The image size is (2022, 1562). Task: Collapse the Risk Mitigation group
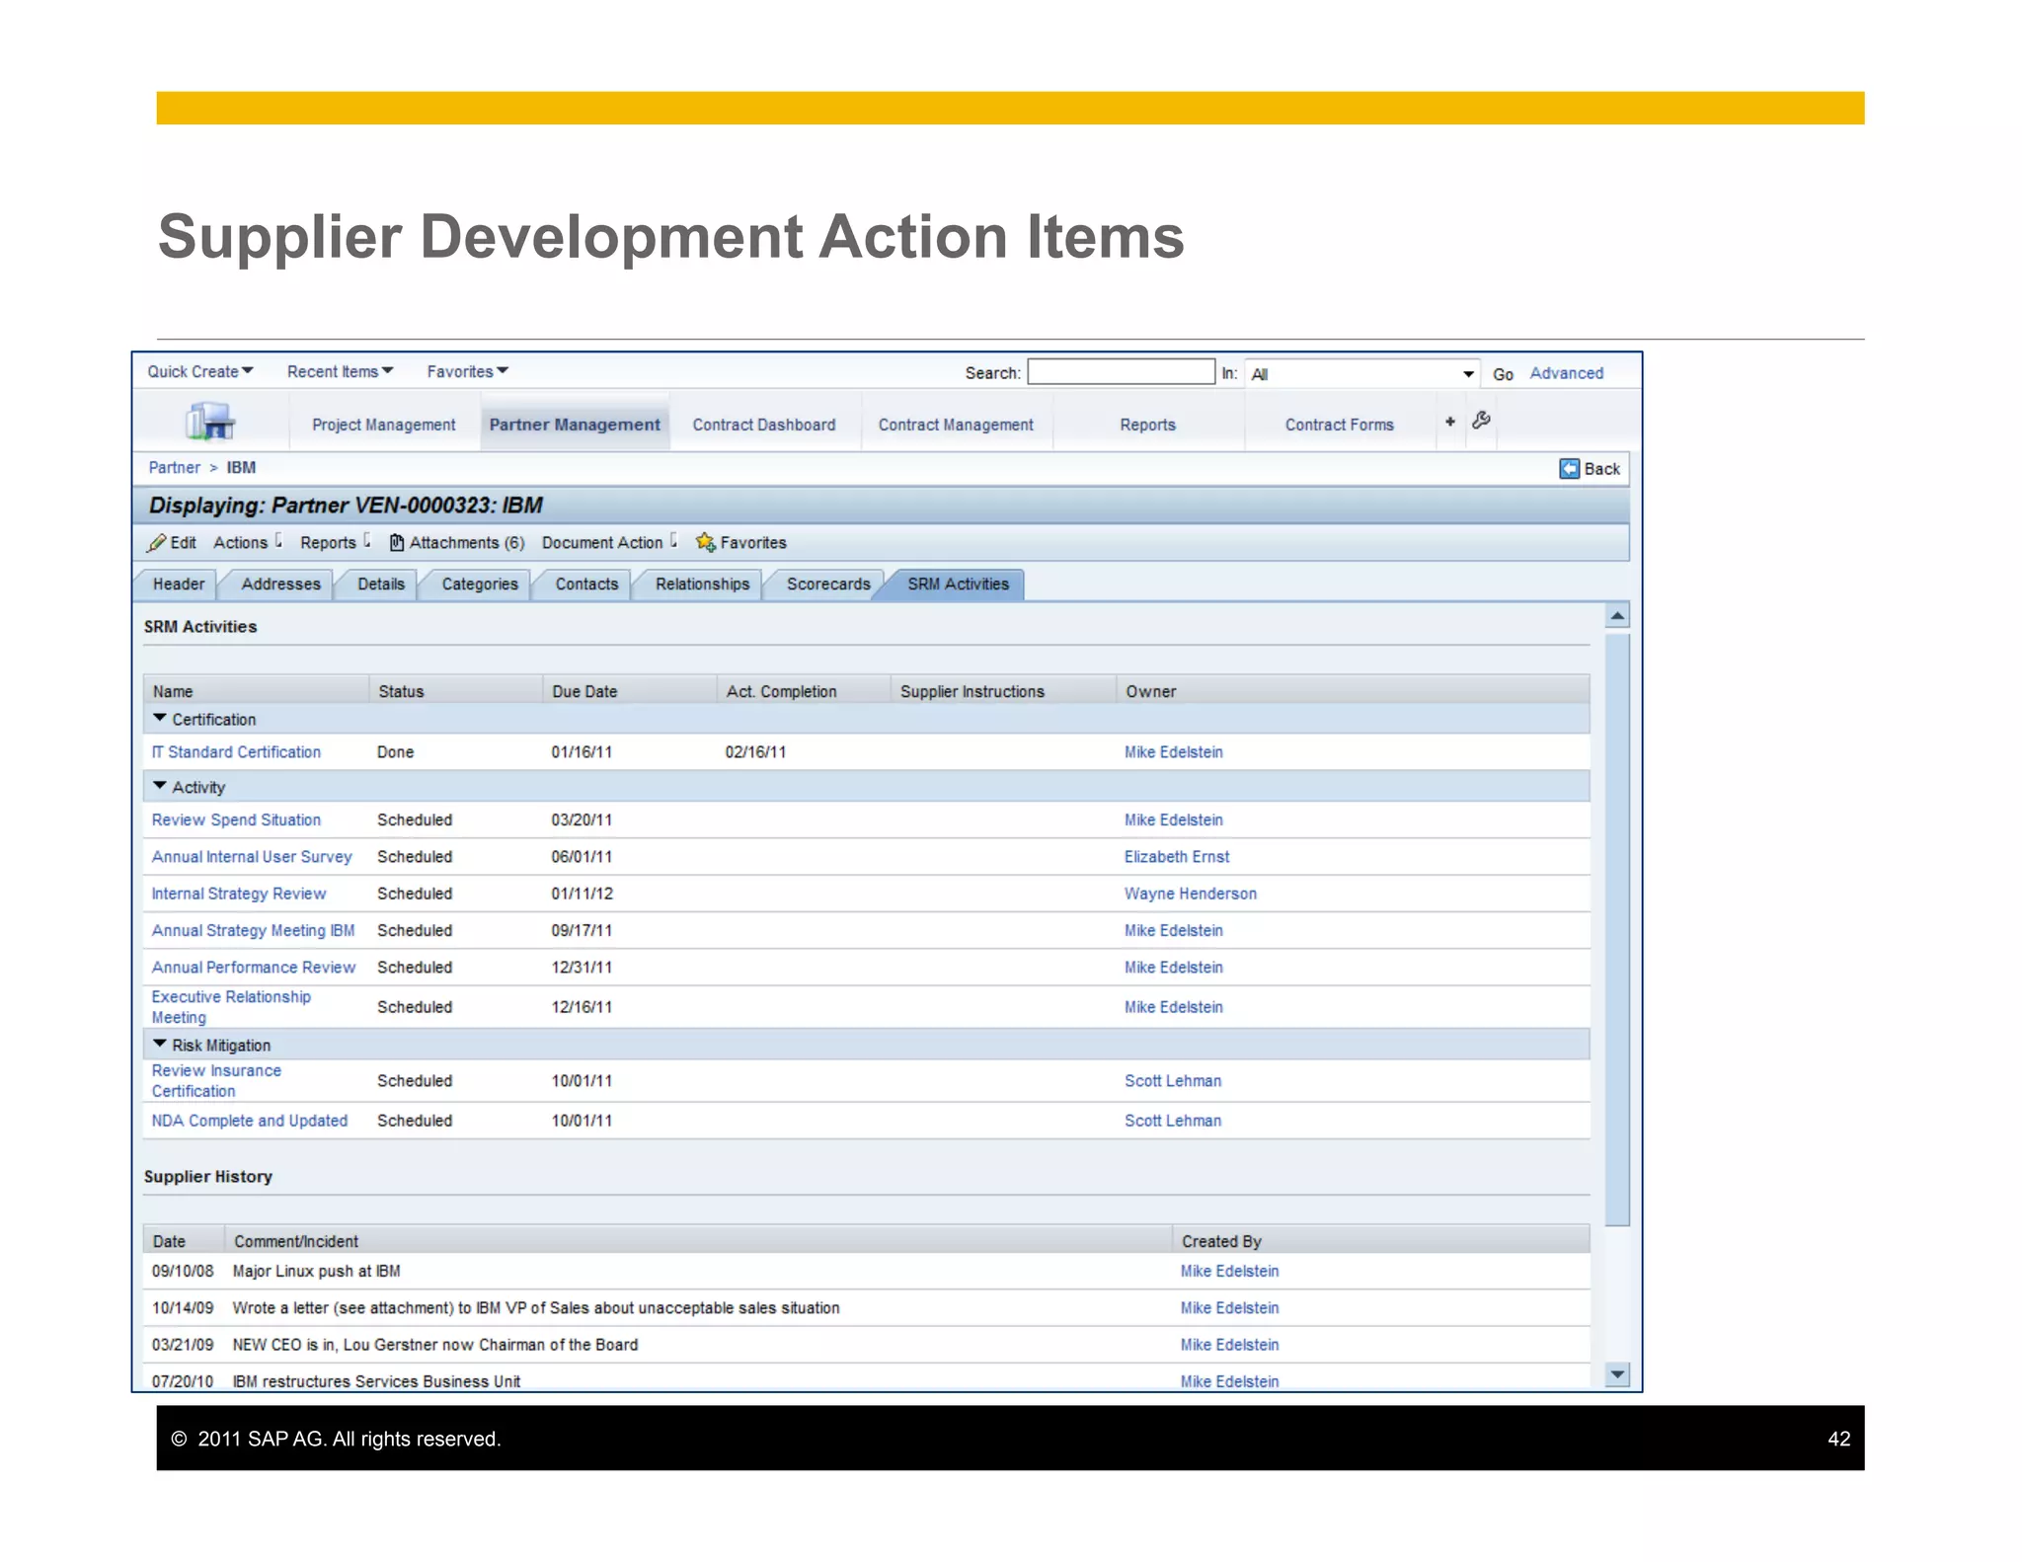[160, 1044]
